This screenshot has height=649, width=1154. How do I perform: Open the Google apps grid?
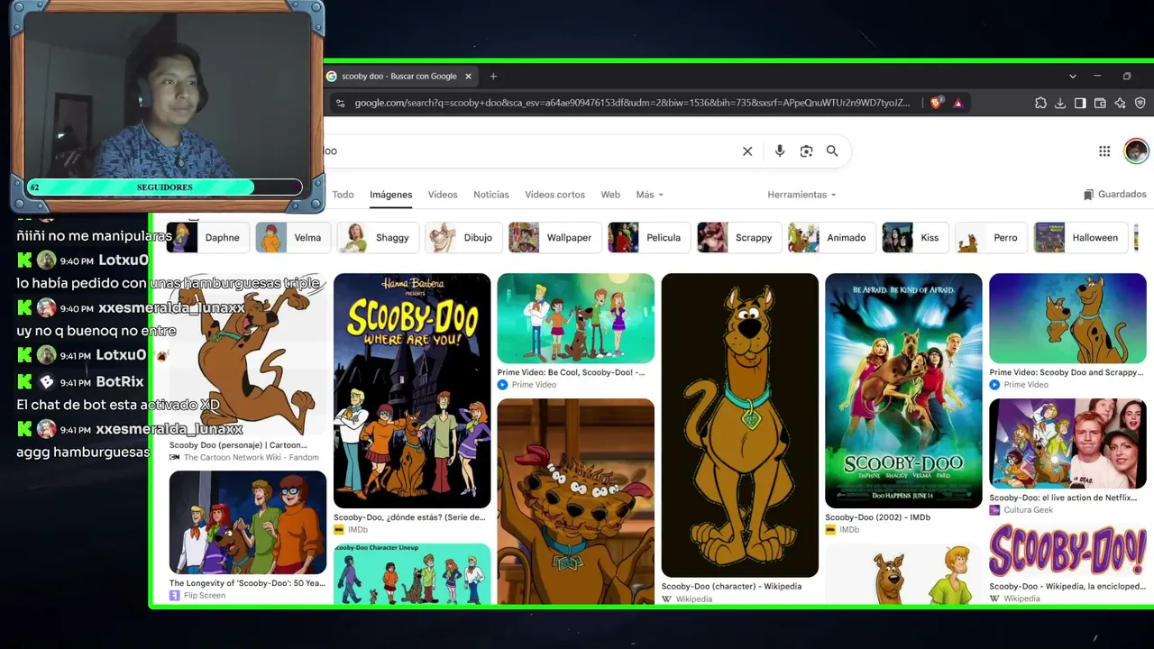(1104, 151)
